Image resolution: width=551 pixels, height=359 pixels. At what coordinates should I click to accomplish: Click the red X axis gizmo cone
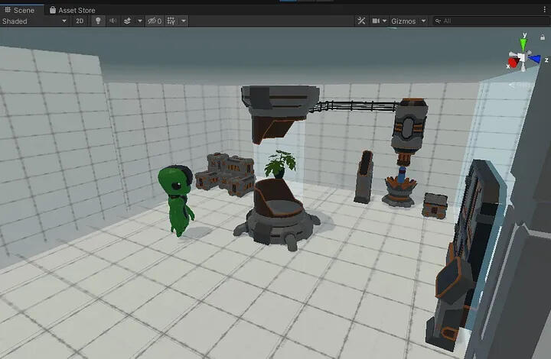(511, 63)
